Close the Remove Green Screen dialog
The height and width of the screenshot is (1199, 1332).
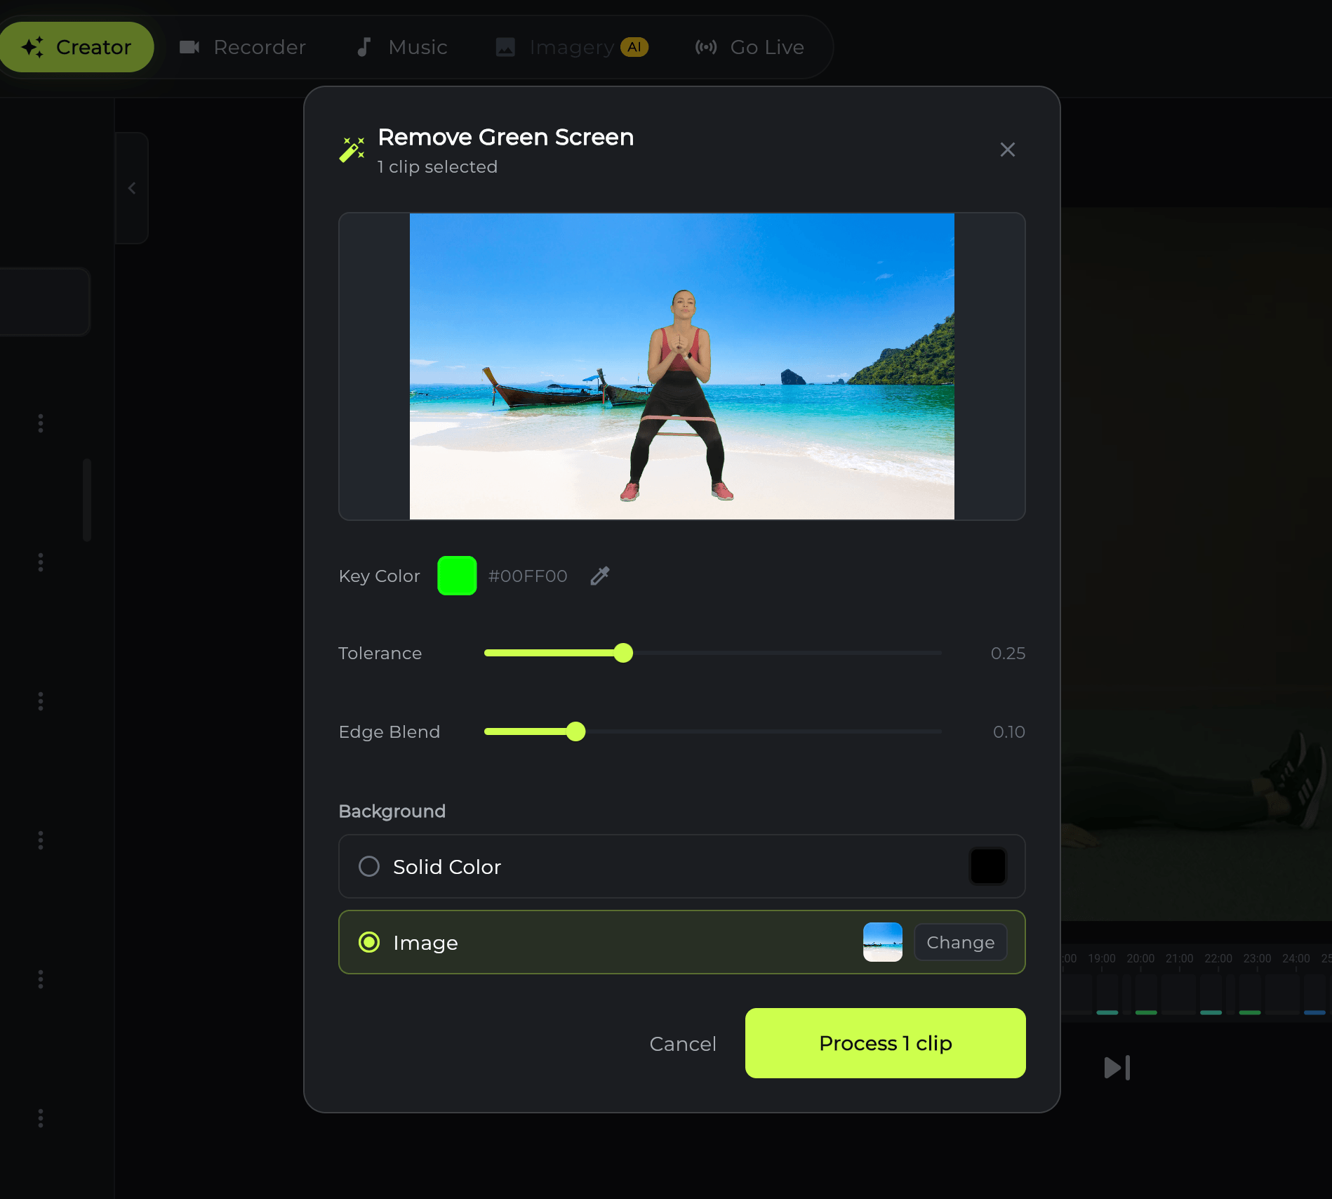[x=1008, y=150]
